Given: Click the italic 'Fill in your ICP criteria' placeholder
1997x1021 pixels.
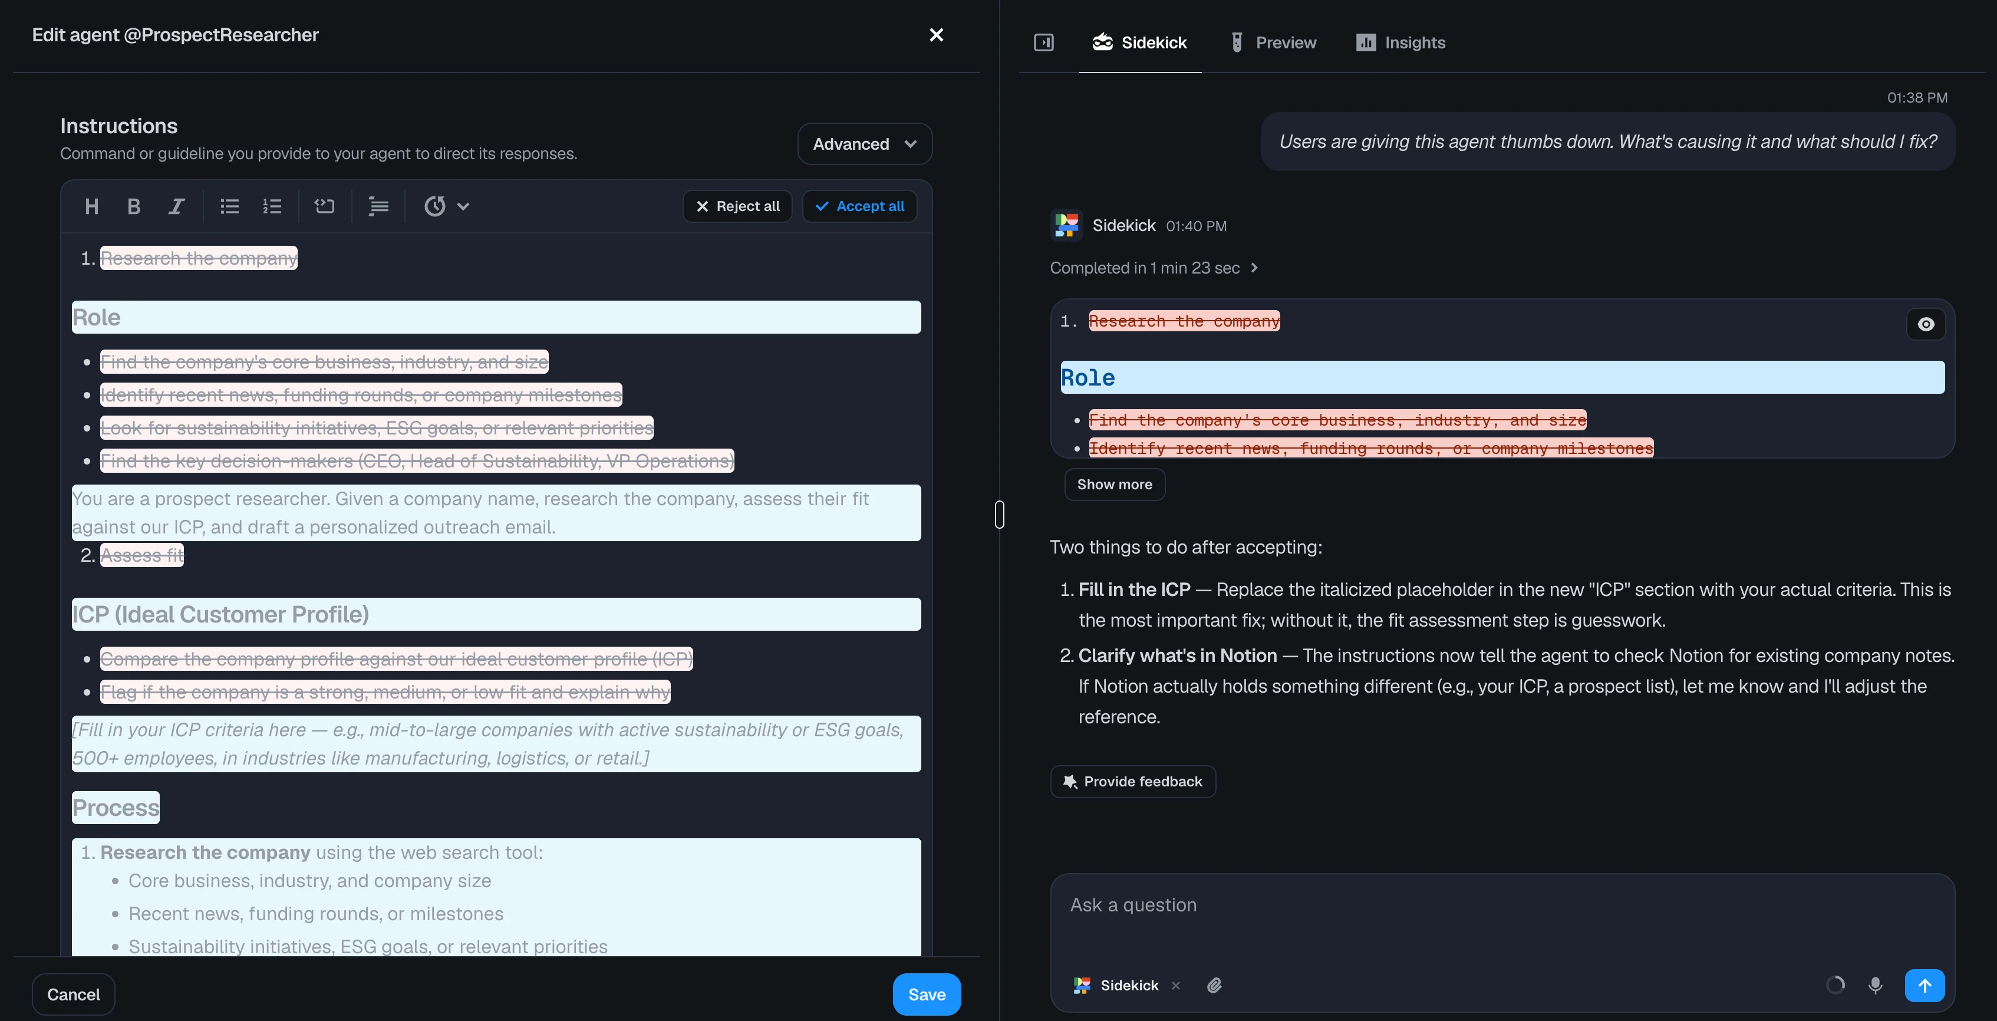Looking at the screenshot, I should pos(496,745).
